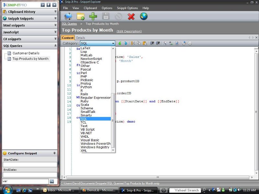Viewport: 259px width, 194px height.
Task: Click the Edit Description link
Action: 129,31
